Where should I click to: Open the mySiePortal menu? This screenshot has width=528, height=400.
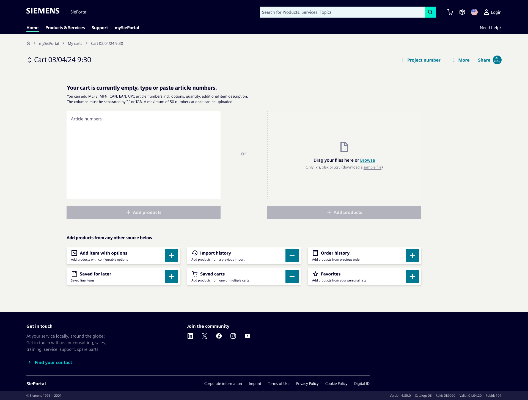click(127, 28)
